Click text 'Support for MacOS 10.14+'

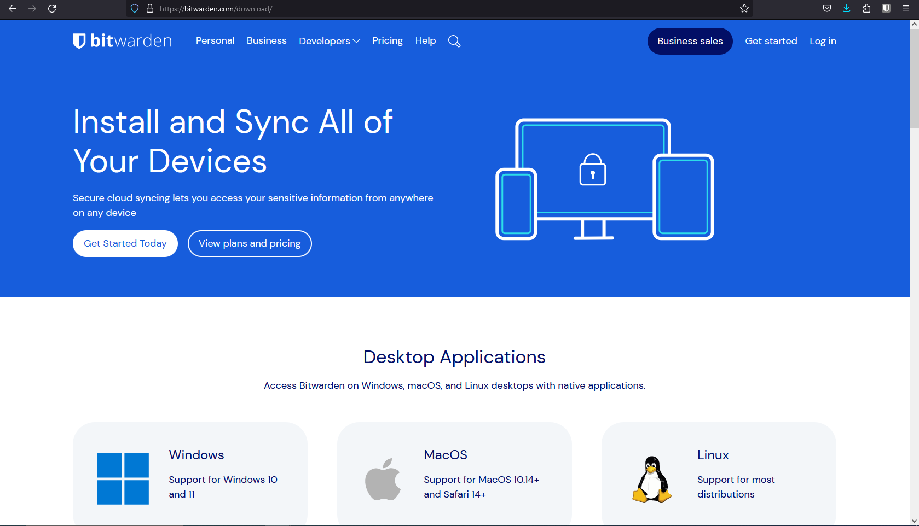(x=482, y=480)
